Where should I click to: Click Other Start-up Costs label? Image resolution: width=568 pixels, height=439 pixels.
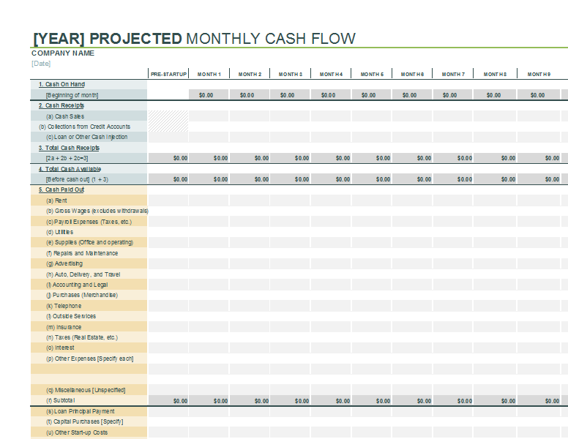point(76,432)
